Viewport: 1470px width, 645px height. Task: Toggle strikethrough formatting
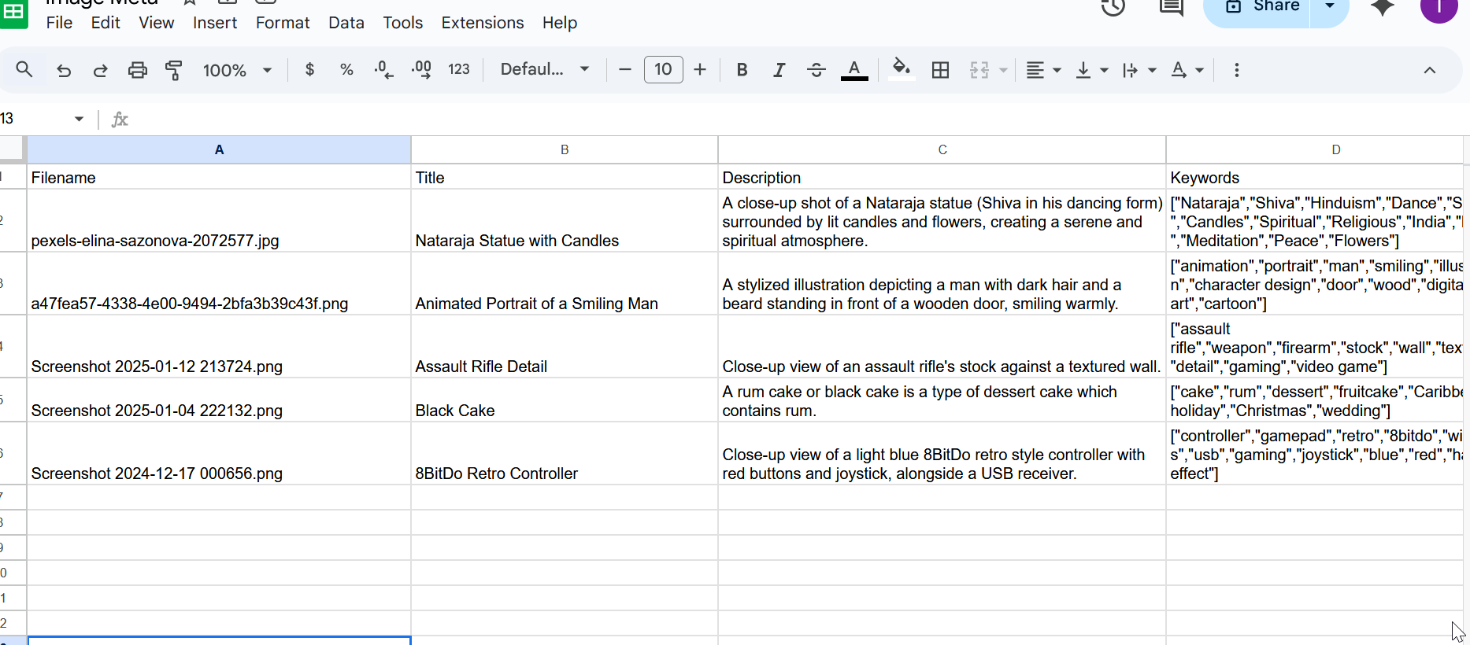click(816, 70)
